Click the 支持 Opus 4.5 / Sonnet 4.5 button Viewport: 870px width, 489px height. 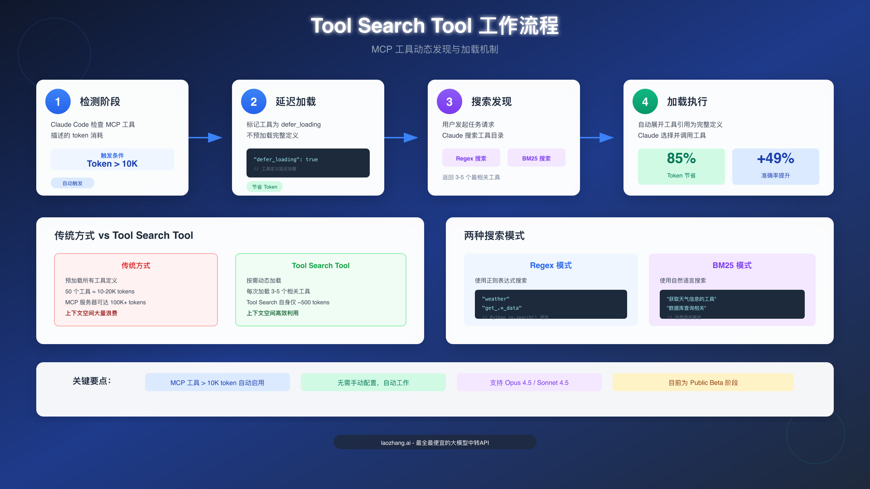pyautogui.click(x=529, y=383)
